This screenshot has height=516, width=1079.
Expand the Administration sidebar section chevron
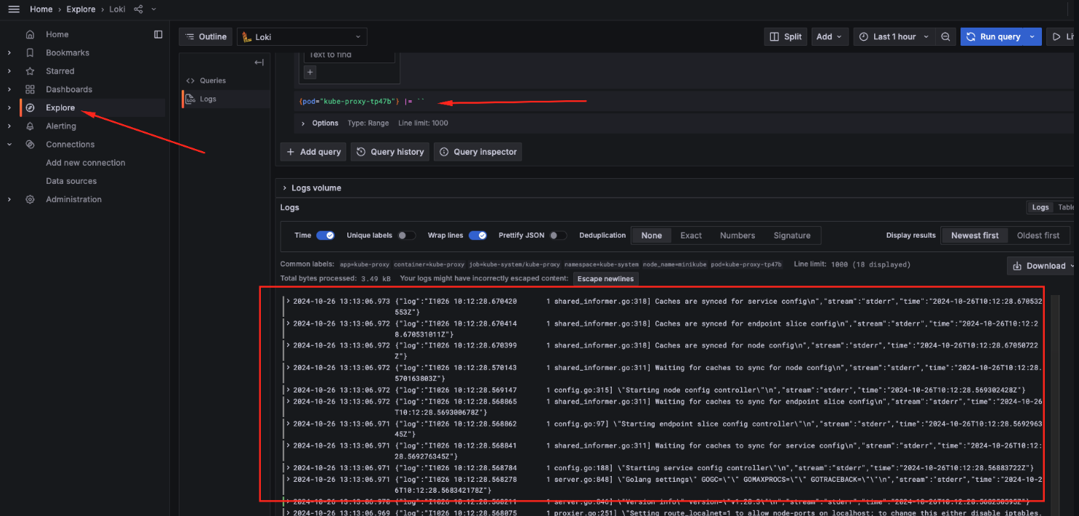point(9,199)
